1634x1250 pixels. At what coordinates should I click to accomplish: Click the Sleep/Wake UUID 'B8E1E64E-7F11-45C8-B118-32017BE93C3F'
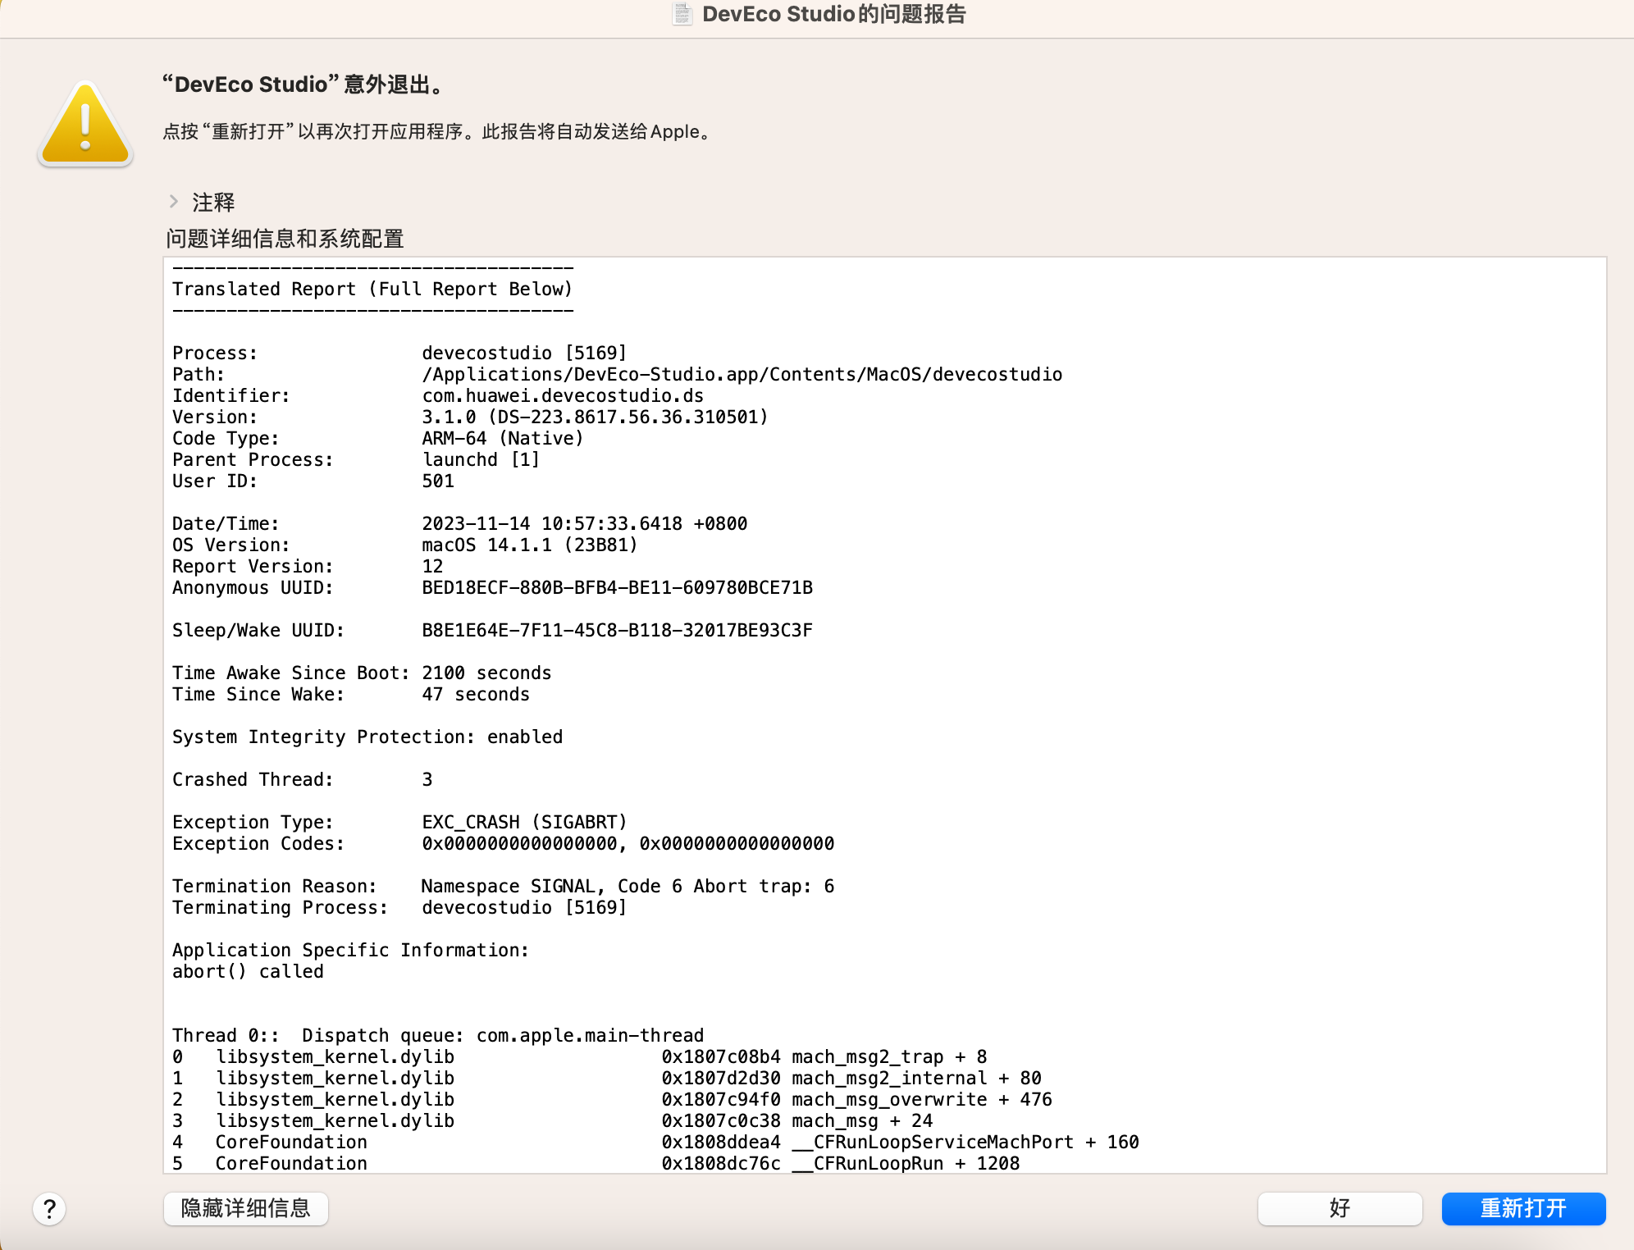(617, 630)
